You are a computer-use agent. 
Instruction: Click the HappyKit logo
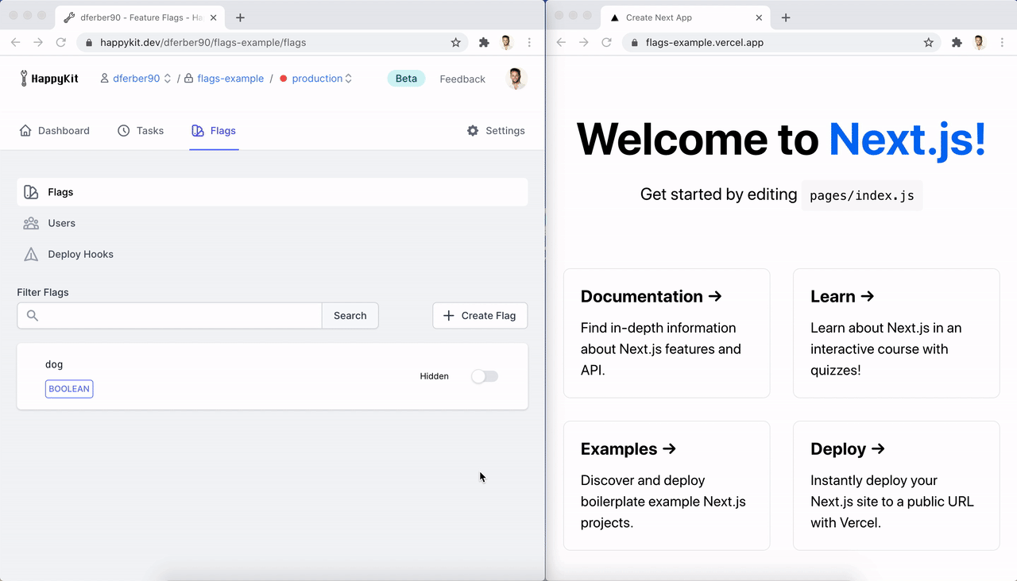pyautogui.click(x=49, y=79)
